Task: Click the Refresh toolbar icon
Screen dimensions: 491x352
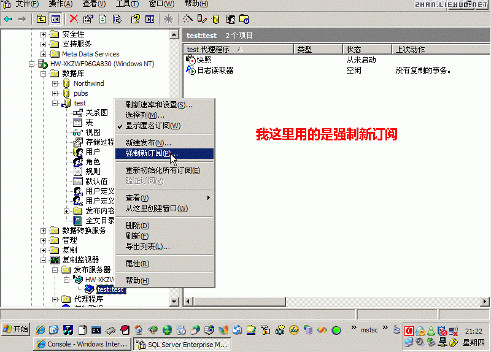Action: tap(102, 20)
